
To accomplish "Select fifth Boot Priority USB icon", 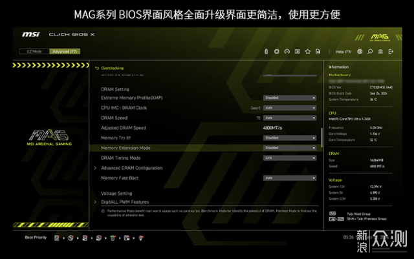I will click(113, 238).
